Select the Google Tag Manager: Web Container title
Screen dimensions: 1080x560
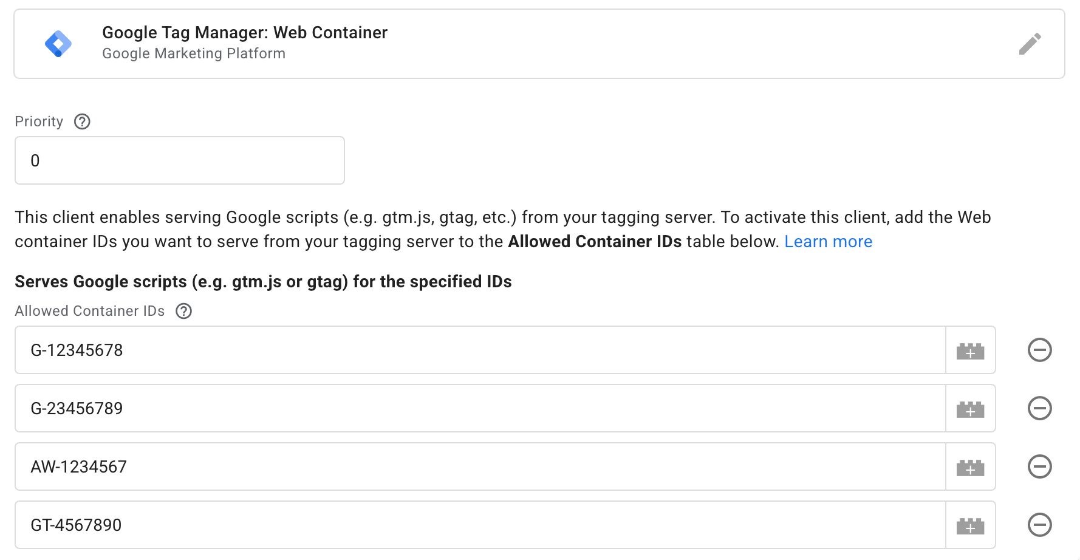[x=244, y=33]
